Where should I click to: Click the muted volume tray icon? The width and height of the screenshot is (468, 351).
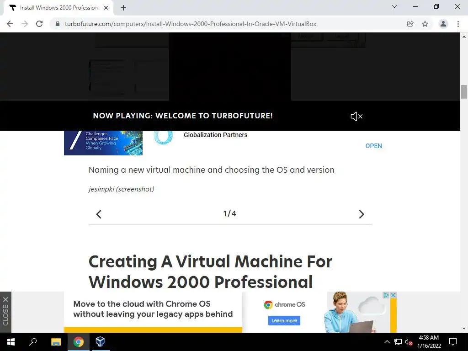pos(409,342)
